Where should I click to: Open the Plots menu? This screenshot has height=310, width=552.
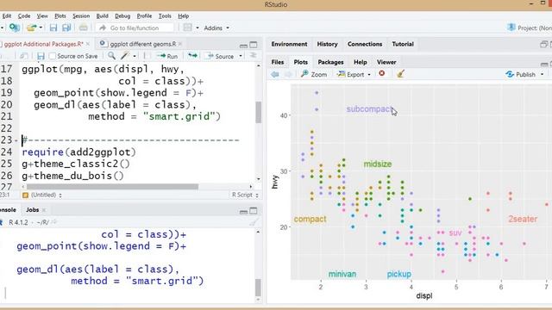click(60, 16)
